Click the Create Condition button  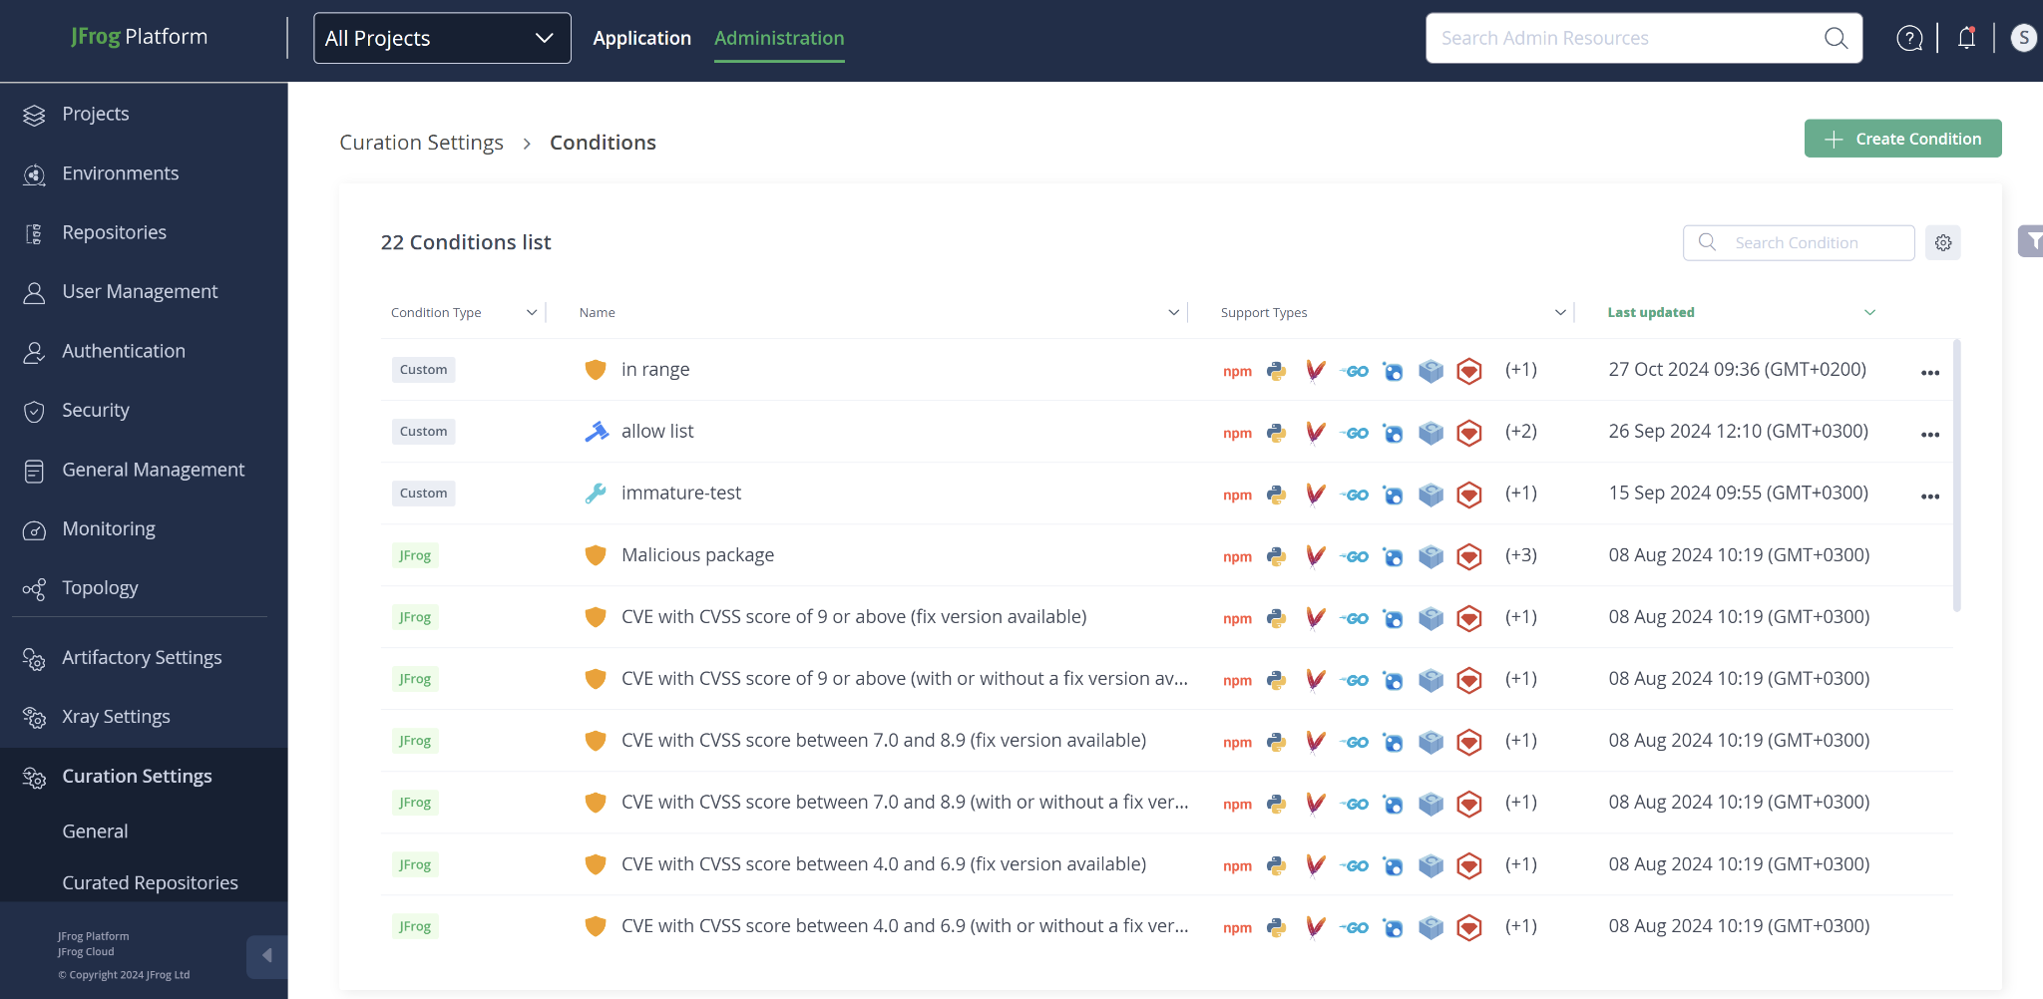coord(1902,139)
